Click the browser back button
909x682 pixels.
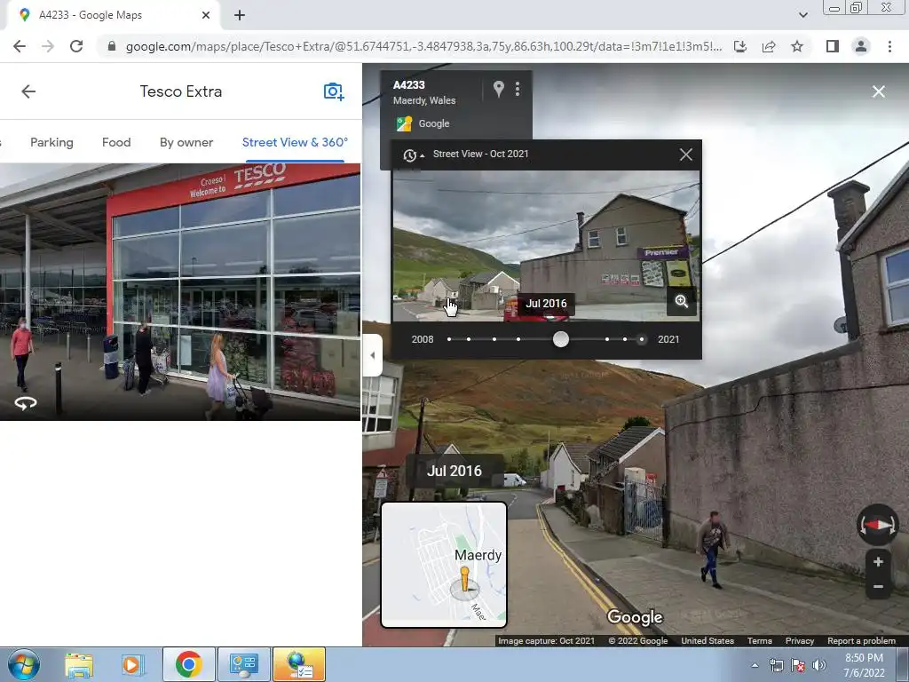(x=20, y=46)
